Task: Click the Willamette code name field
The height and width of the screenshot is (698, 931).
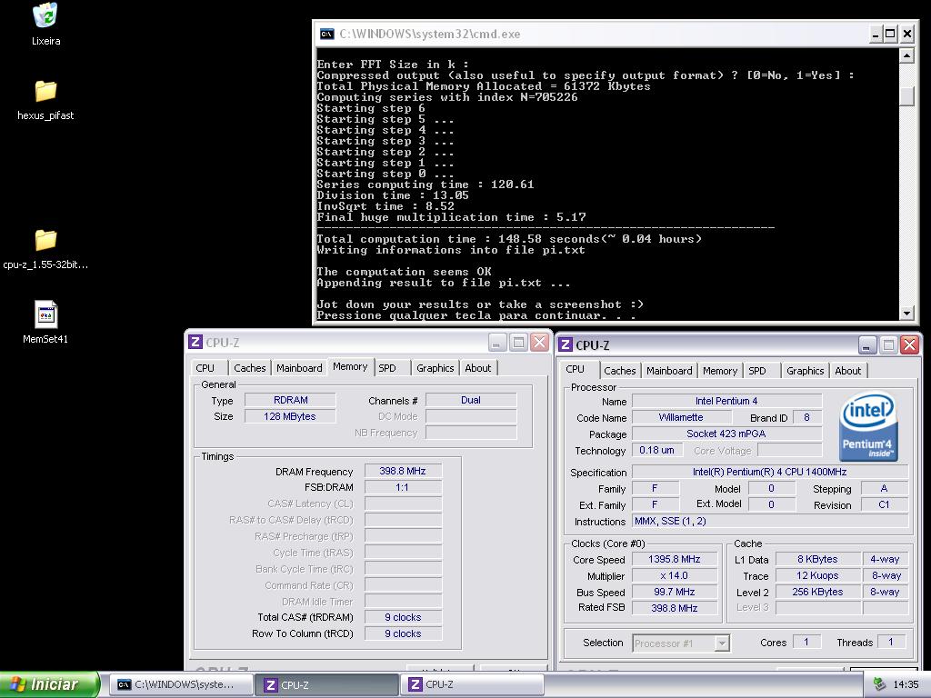Action: 681,417
